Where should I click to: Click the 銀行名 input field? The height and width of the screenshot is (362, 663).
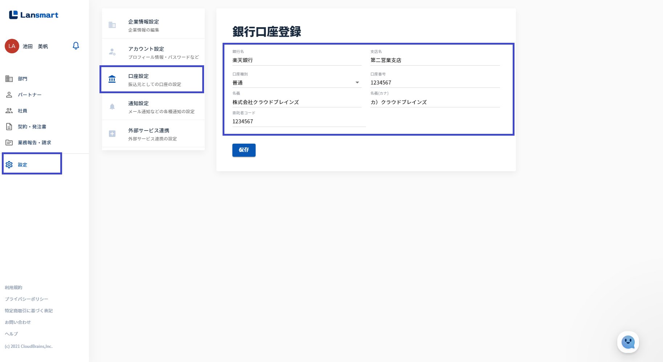(297, 60)
